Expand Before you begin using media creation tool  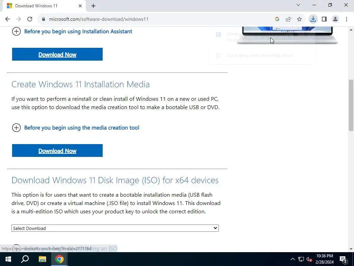(82, 128)
